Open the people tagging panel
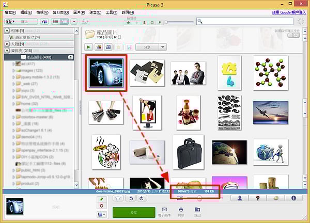This screenshot has height=223, width=310. point(240,198)
